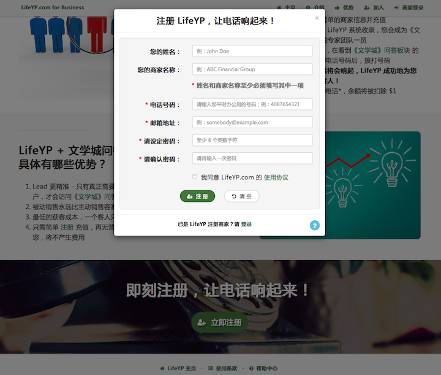Open 使用条款 footer link
The image size is (441, 375).
[223, 368]
